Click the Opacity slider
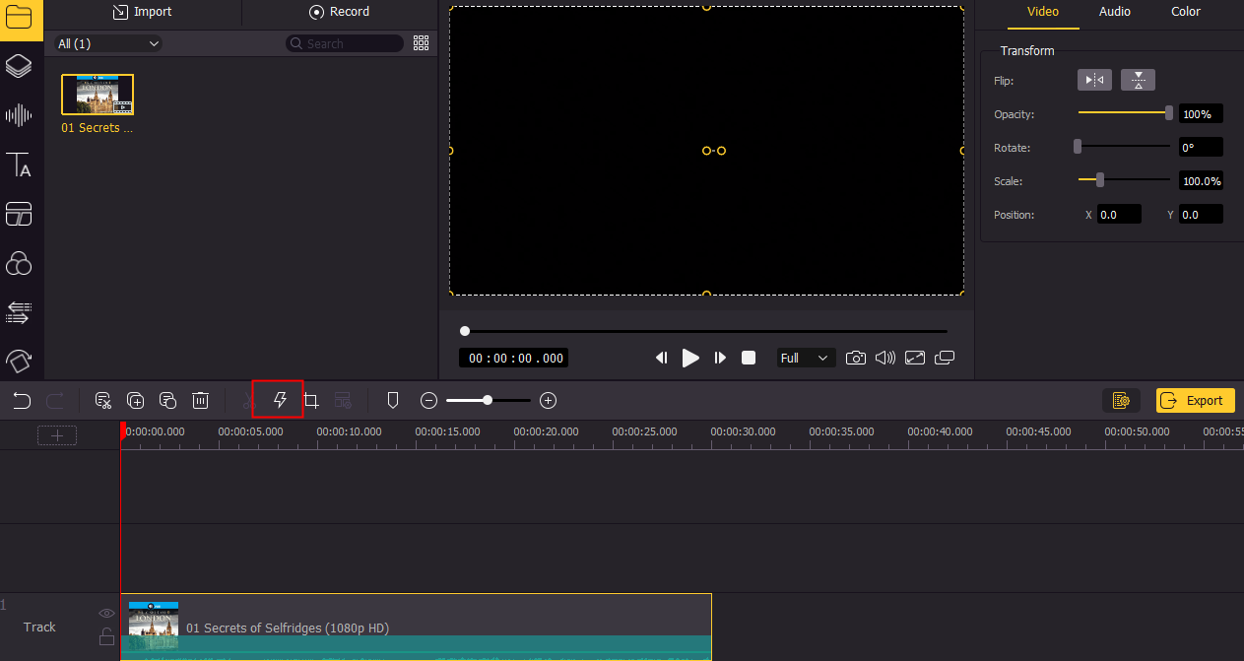This screenshot has width=1244, height=661. click(x=1124, y=113)
